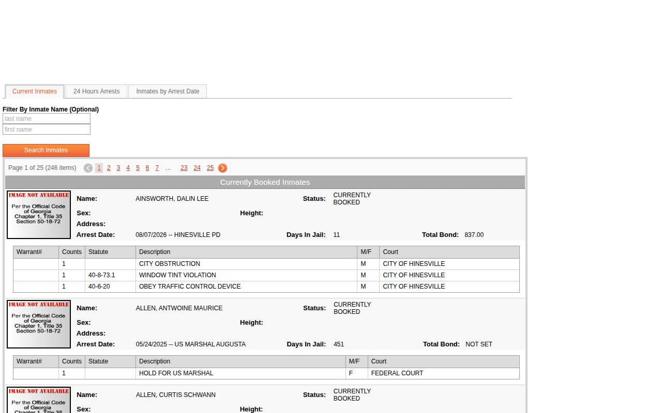The width and height of the screenshot is (662, 413).
Task: Click arrest date 05/24/2025 -- US MARSHAL AUGUSTA
Action: click(x=191, y=344)
